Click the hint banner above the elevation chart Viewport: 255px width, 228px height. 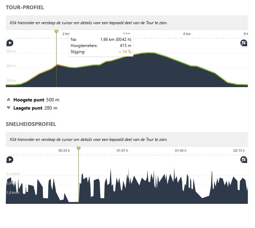coord(127,23)
